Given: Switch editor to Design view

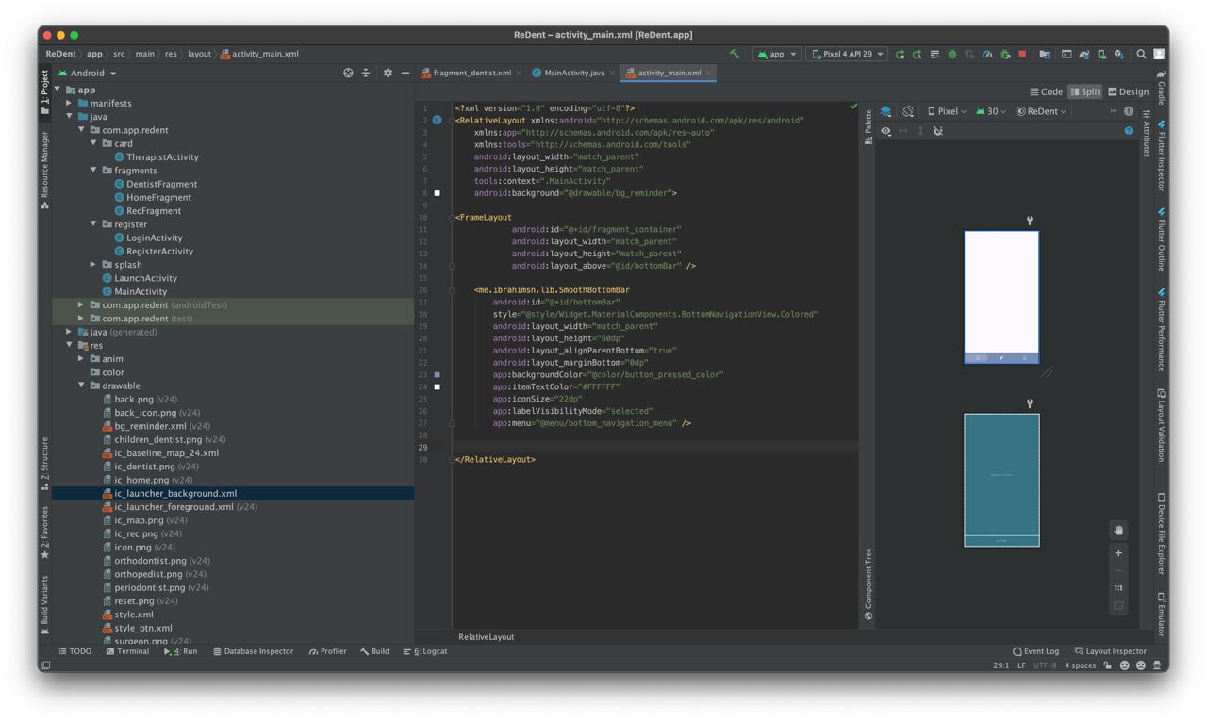Looking at the screenshot, I should coord(1129,91).
